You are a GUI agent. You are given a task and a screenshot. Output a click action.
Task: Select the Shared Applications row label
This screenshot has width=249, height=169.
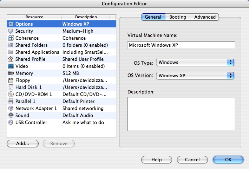click(37, 52)
